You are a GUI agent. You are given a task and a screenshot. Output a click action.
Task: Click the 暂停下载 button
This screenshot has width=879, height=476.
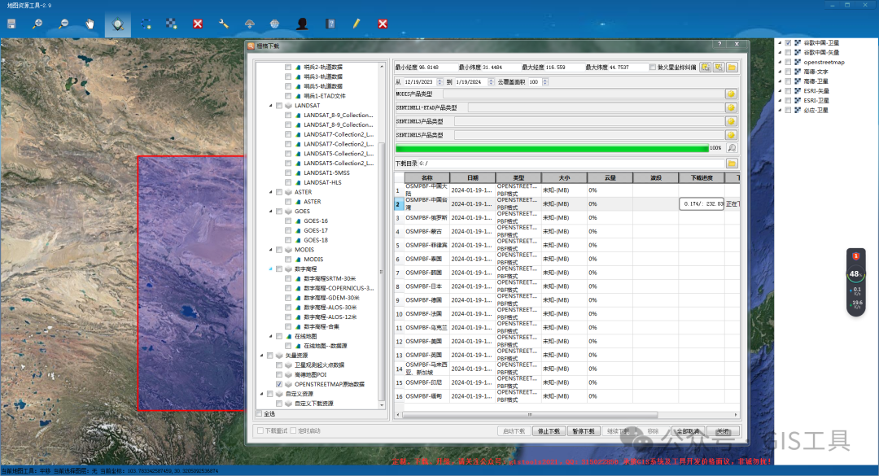[583, 431]
